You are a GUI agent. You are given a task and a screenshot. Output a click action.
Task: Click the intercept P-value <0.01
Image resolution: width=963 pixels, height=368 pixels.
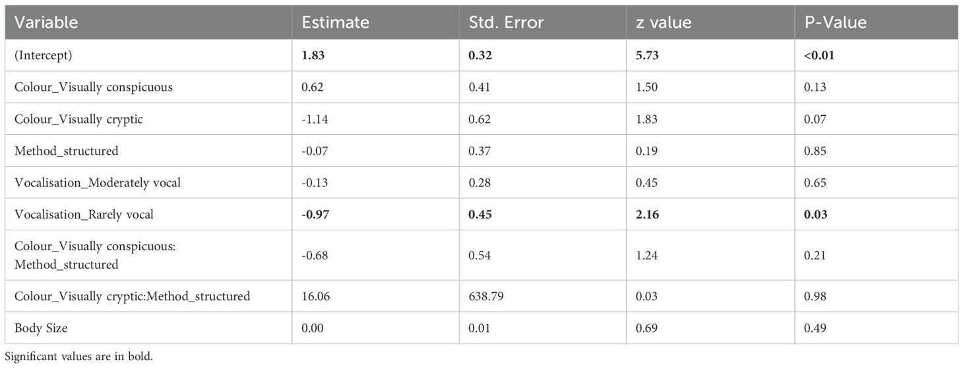pos(819,55)
